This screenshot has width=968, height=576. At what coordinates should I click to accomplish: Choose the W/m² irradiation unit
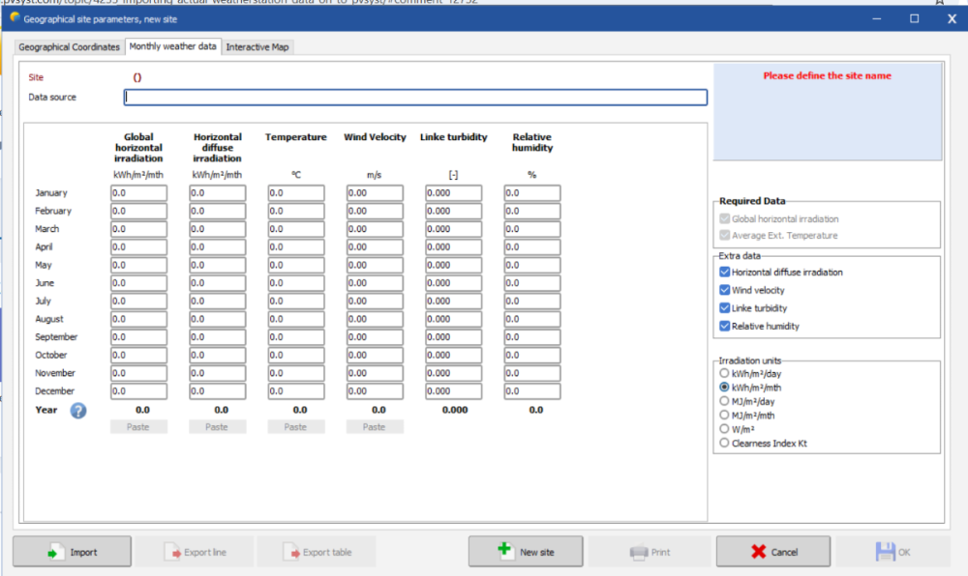(724, 429)
